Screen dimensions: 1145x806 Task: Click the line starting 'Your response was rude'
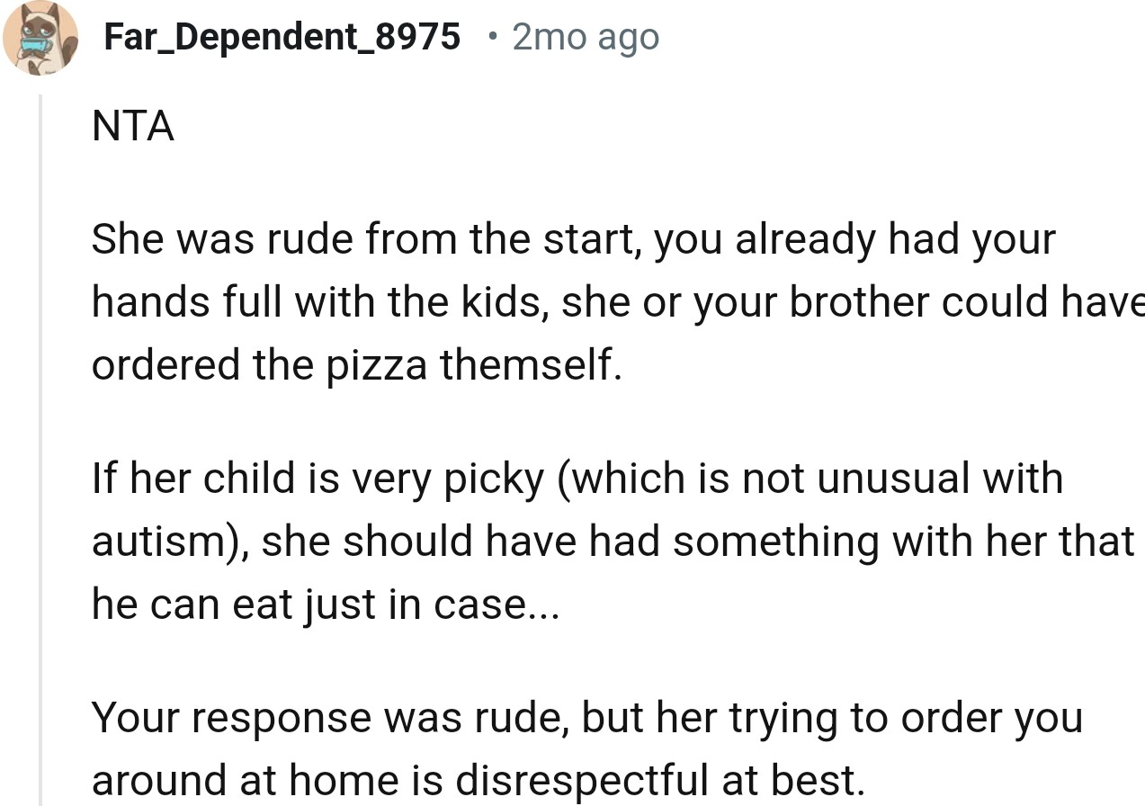(586, 718)
